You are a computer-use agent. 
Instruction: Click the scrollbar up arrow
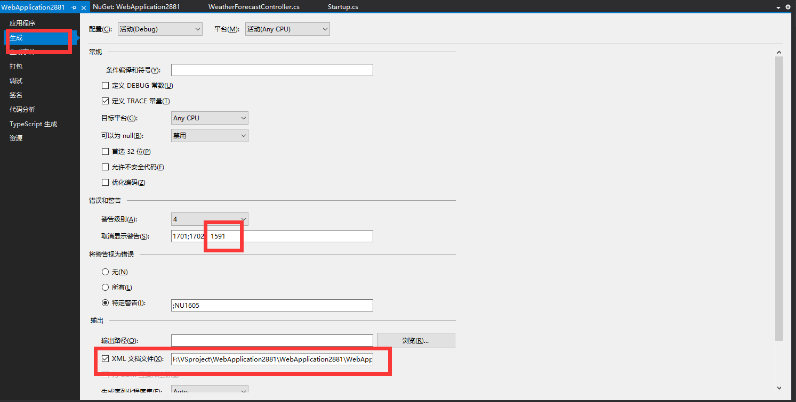(779, 52)
